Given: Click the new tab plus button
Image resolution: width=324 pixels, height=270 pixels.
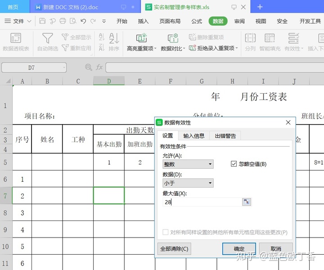Looking at the screenshot, I should 260,7.
